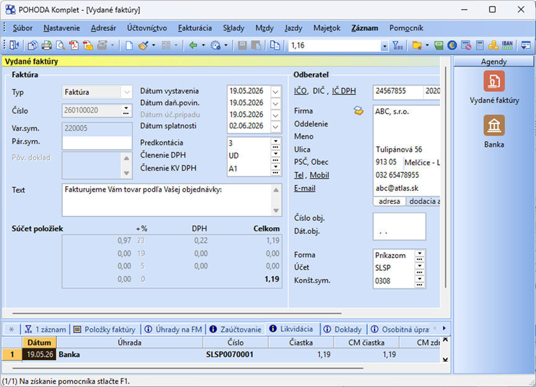The width and height of the screenshot is (536, 387).
Task: Click the 1 záznam tab
Action: pyautogui.click(x=46, y=329)
